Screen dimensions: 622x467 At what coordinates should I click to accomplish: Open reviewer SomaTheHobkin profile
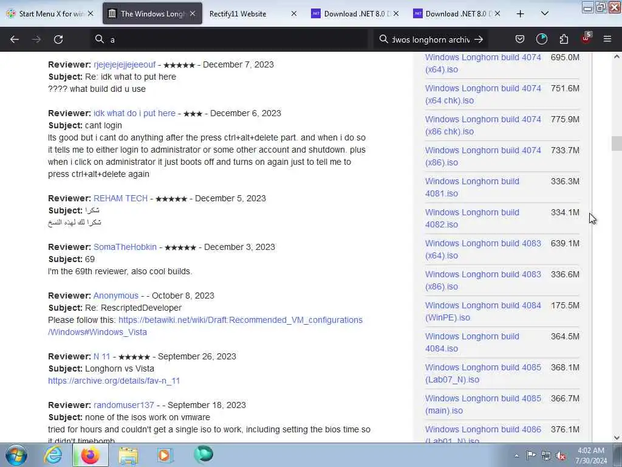point(125,247)
